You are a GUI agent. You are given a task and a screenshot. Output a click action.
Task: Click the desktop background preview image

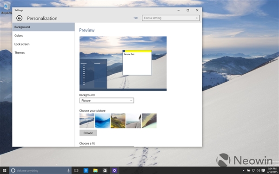pos(123,64)
